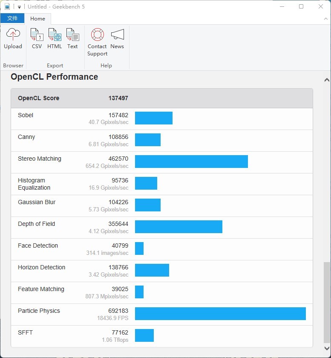The height and width of the screenshot is (358, 331).
Task: Open the quick access toolbar dropdown arrow
Action: (20, 7)
